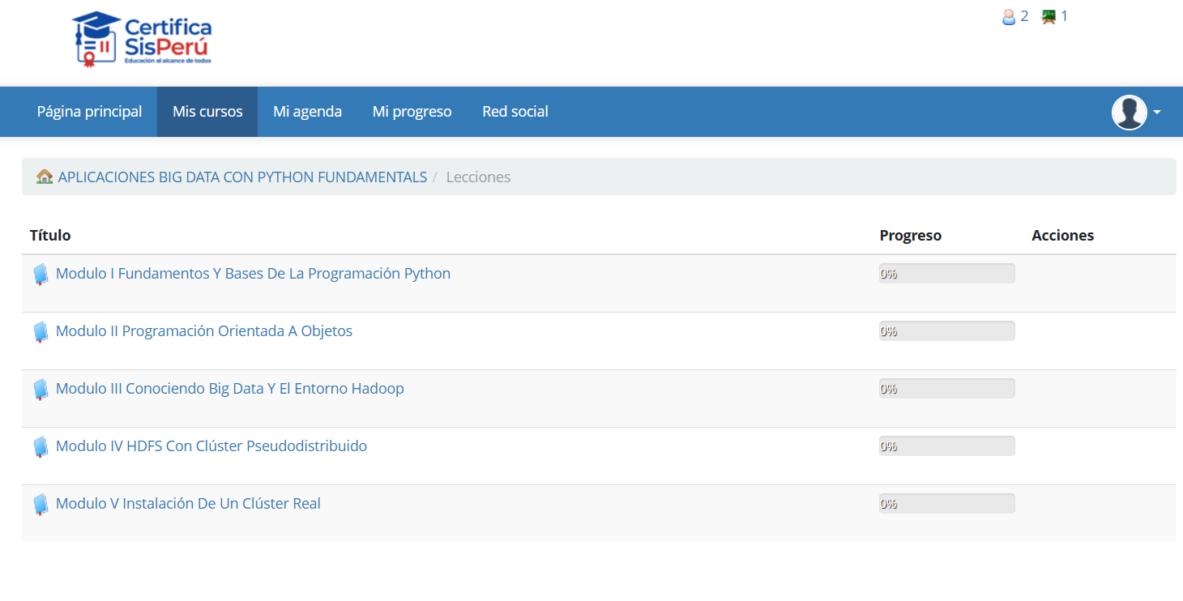The height and width of the screenshot is (601, 1183).
Task: Click the book icon beside Modulo II
Action: [x=41, y=332]
